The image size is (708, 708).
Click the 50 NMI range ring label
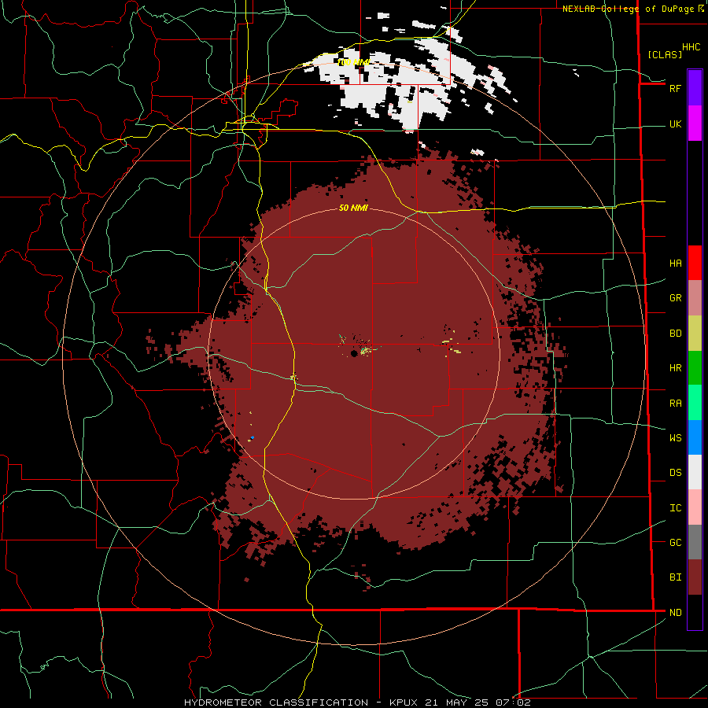(353, 208)
